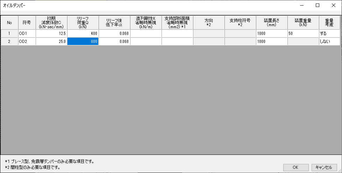Screen dimensions: 342x173
Task: Select the row header number 2
Action: (9, 42)
